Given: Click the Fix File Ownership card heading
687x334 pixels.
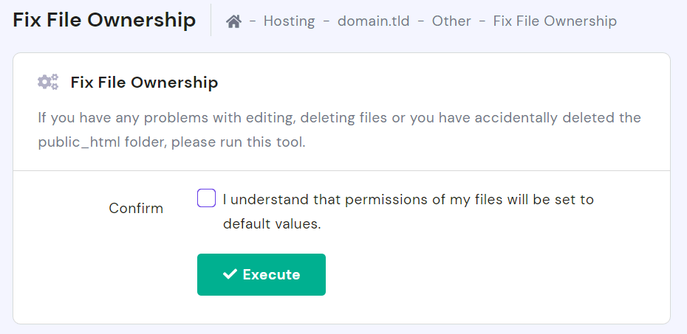Looking at the screenshot, I should (x=144, y=82).
